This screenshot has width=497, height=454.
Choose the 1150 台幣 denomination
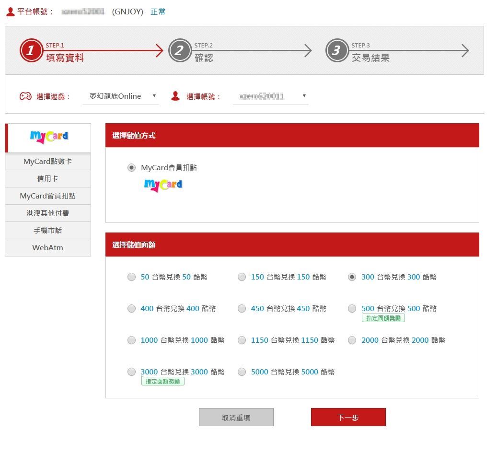pyautogui.click(x=242, y=340)
